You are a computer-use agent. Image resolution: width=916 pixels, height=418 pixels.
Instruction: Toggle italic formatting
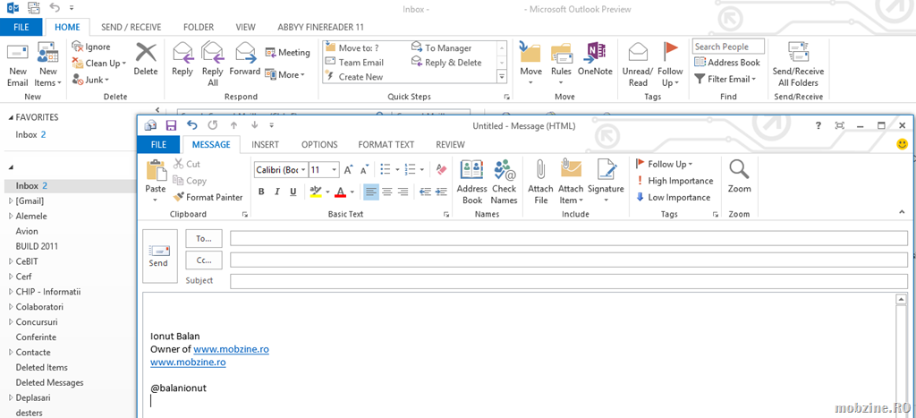pos(277,192)
